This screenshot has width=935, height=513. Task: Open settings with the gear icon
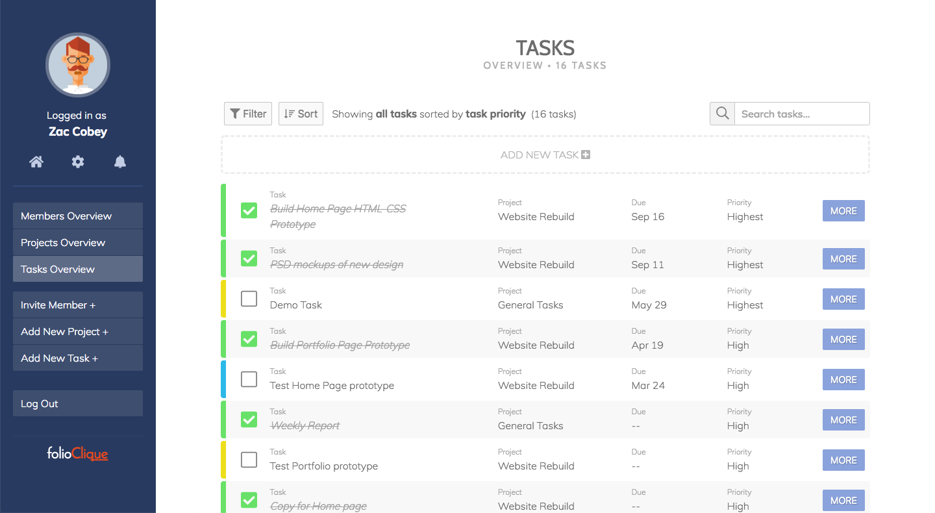coord(78,162)
